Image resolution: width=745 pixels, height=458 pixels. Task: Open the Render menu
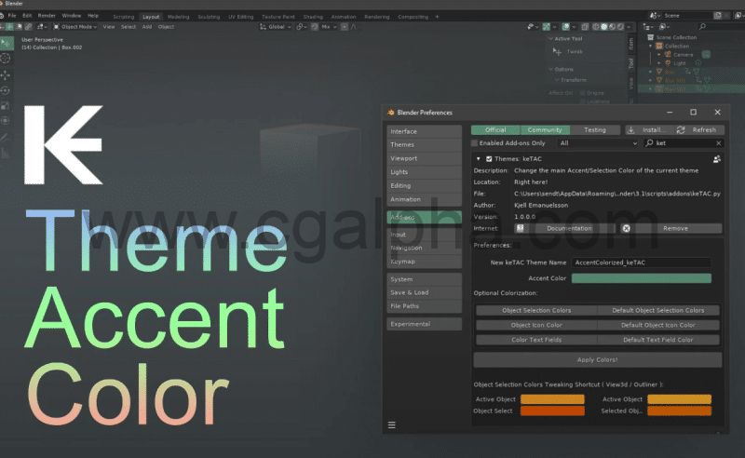(x=47, y=16)
